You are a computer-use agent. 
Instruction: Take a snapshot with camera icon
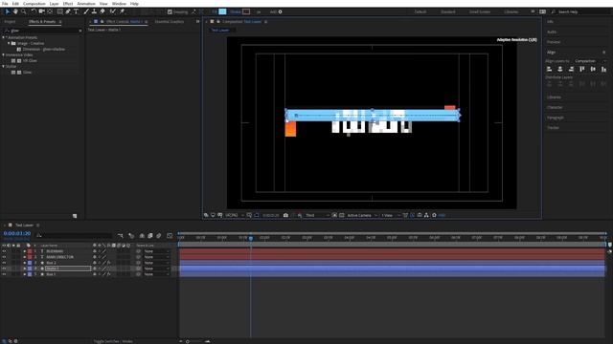coord(285,215)
